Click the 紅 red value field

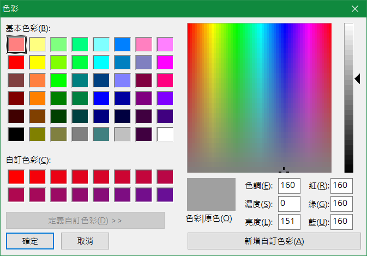[341, 186]
